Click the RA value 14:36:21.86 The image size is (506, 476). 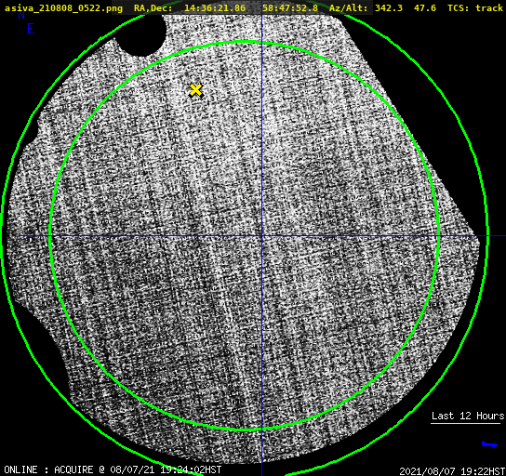215,8
